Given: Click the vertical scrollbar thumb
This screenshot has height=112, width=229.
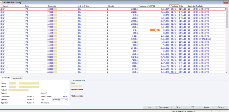Looking at the screenshot, I should (x=227, y=17).
